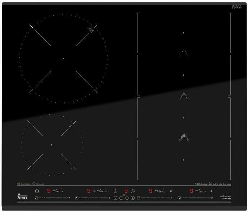
Task: Tap the front-right zone power level display
Action: [x=191, y=191]
